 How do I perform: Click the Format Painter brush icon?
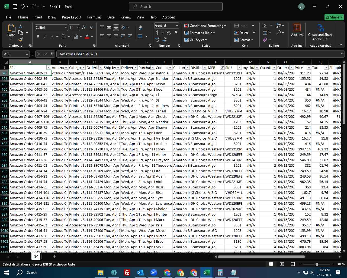(x=21, y=40)
